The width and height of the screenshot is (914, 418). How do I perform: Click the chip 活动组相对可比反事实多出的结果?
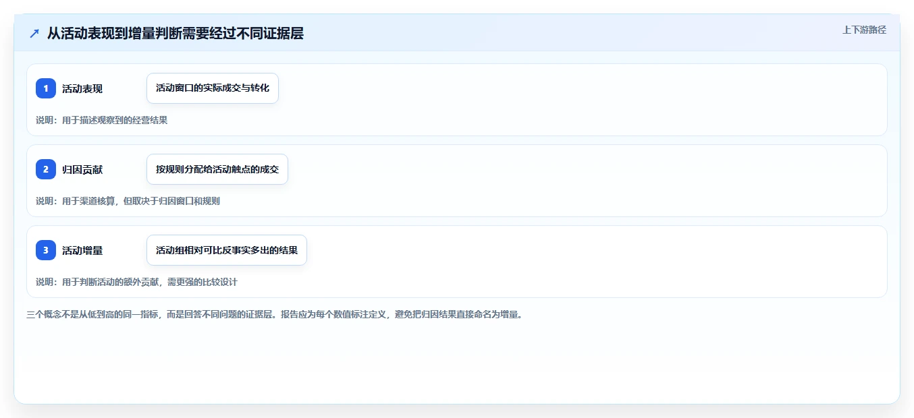tap(227, 250)
